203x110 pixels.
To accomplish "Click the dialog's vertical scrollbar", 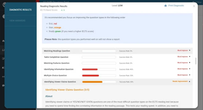I will (196, 61).
